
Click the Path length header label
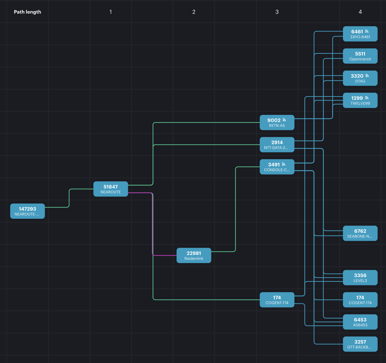point(28,12)
